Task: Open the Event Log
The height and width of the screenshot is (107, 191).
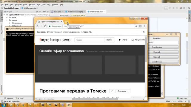Action: (x=182, y=98)
